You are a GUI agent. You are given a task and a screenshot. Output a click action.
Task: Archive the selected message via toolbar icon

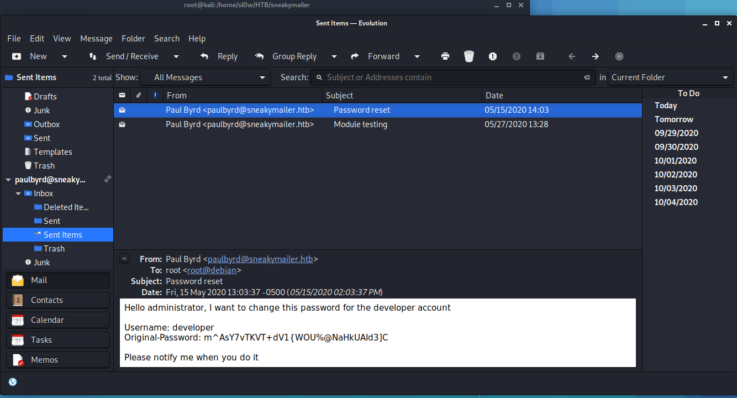(x=540, y=56)
